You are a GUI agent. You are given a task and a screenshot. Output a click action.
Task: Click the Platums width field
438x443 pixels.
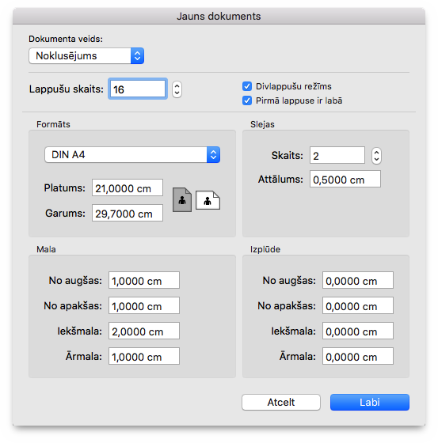(x=128, y=187)
